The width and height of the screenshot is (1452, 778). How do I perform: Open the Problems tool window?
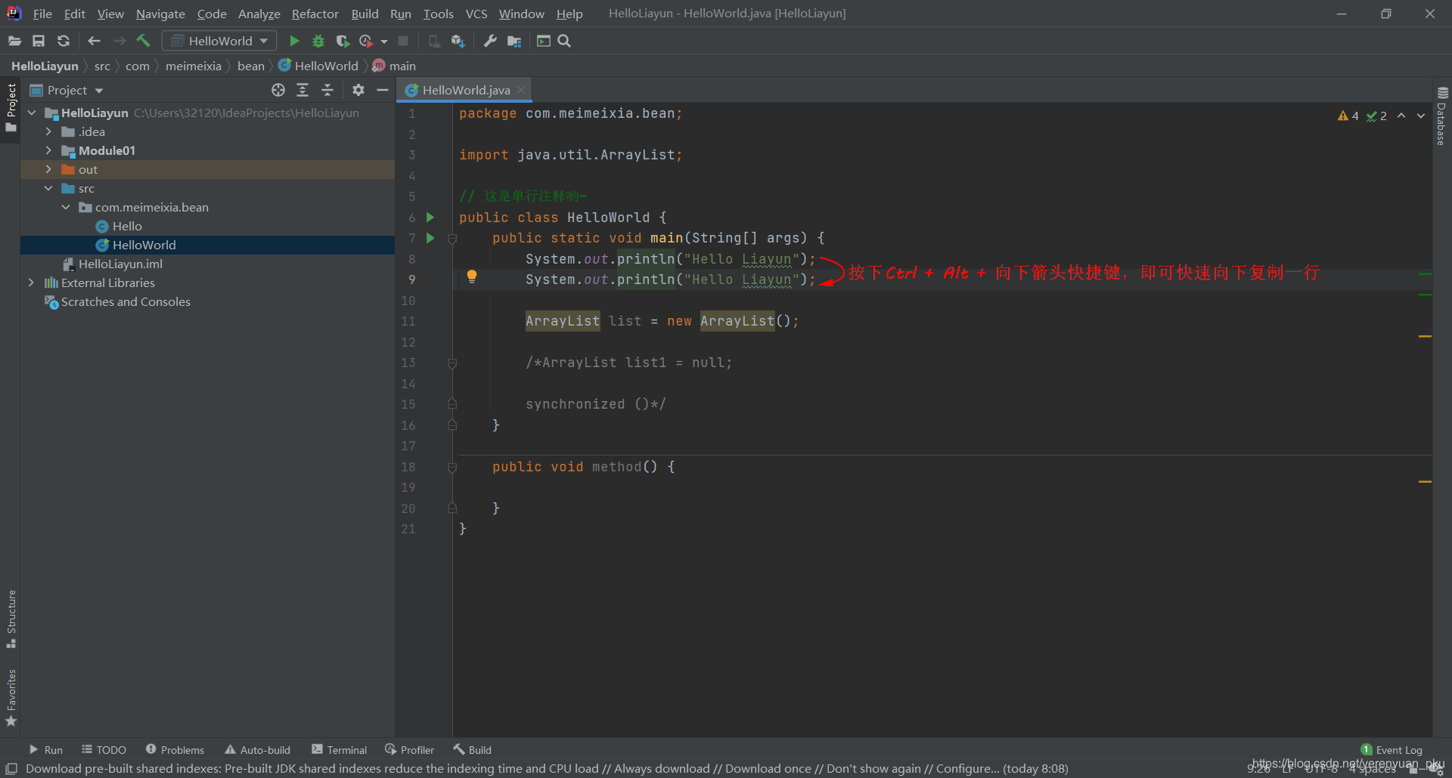coord(175,750)
